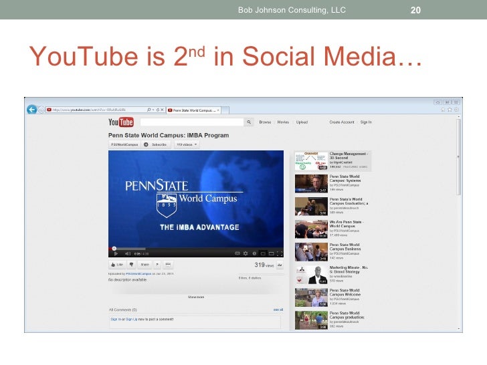This screenshot has height=365, width=487.
Task: Mute the video with the speaker icon
Action: 127,253
